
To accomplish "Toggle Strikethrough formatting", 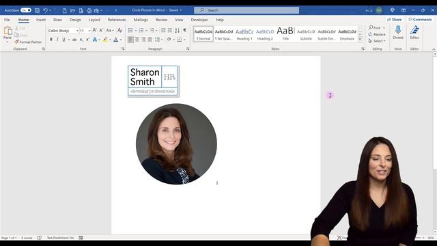I will [74, 40].
